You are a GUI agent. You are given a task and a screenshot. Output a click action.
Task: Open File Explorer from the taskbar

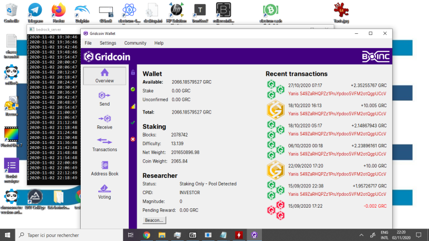(x=162, y=235)
